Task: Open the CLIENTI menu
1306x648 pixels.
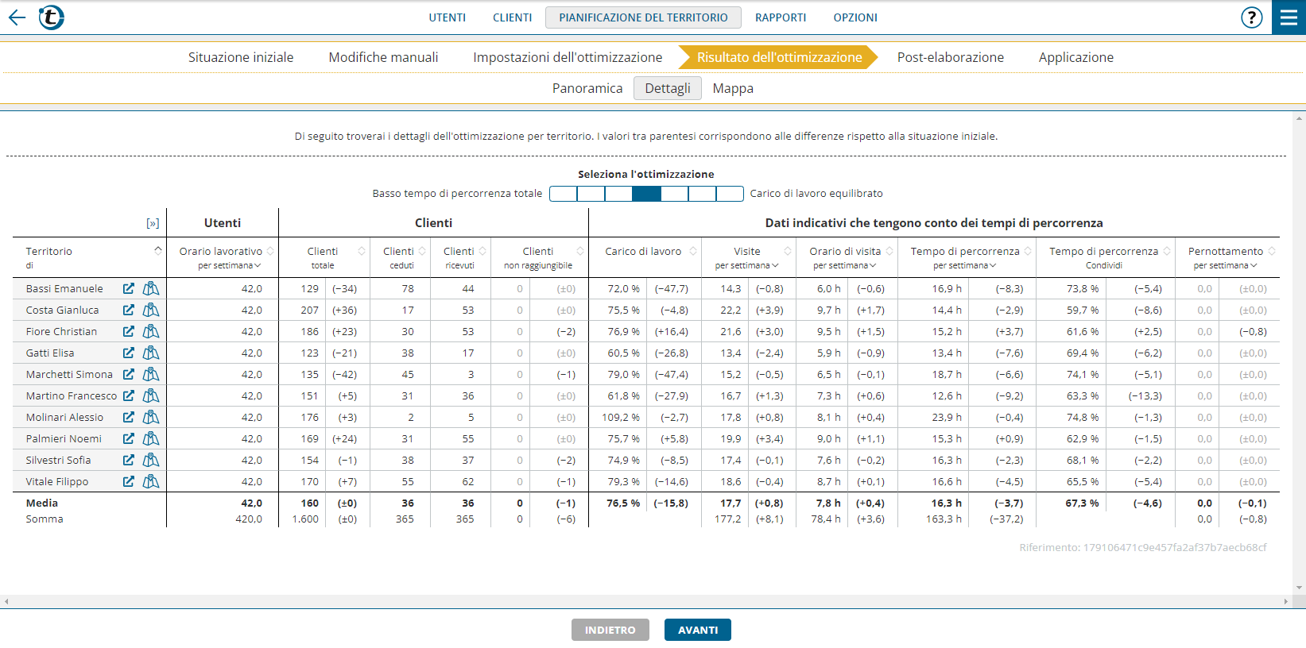Action: point(512,17)
